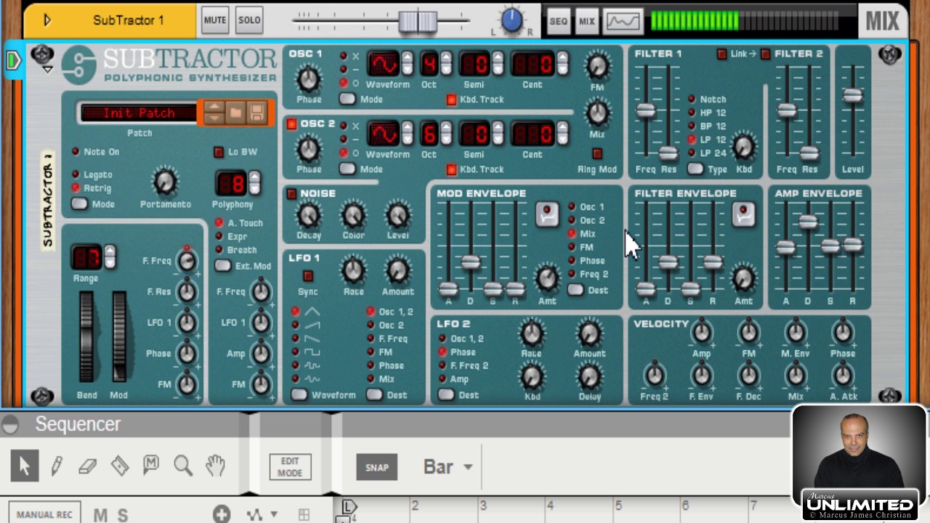Image resolution: width=930 pixels, height=523 pixels.
Task: Solo the SubTractor 1 track
Action: pyautogui.click(x=249, y=20)
